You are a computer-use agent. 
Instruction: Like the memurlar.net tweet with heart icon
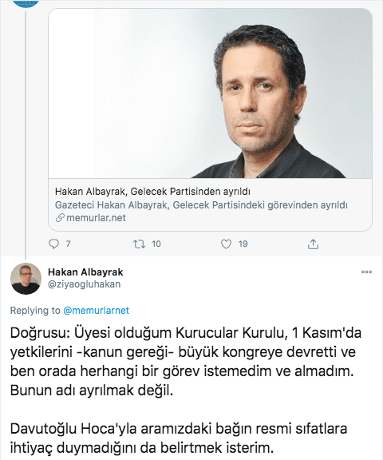point(226,244)
